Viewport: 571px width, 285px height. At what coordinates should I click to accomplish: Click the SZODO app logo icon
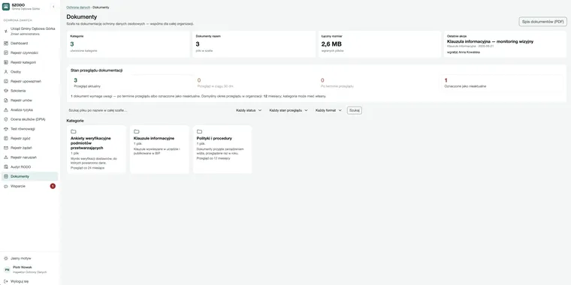pyautogui.click(x=6, y=7)
